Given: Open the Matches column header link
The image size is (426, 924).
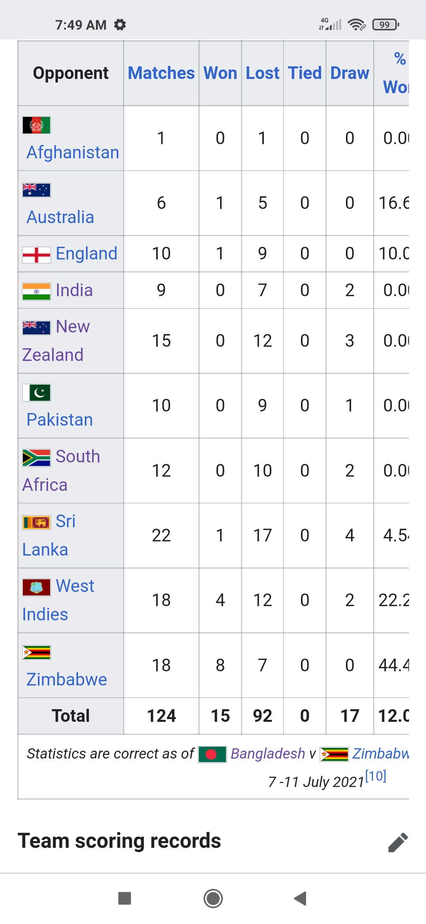Looking at the screenshot, I should (x=161, y=73).
